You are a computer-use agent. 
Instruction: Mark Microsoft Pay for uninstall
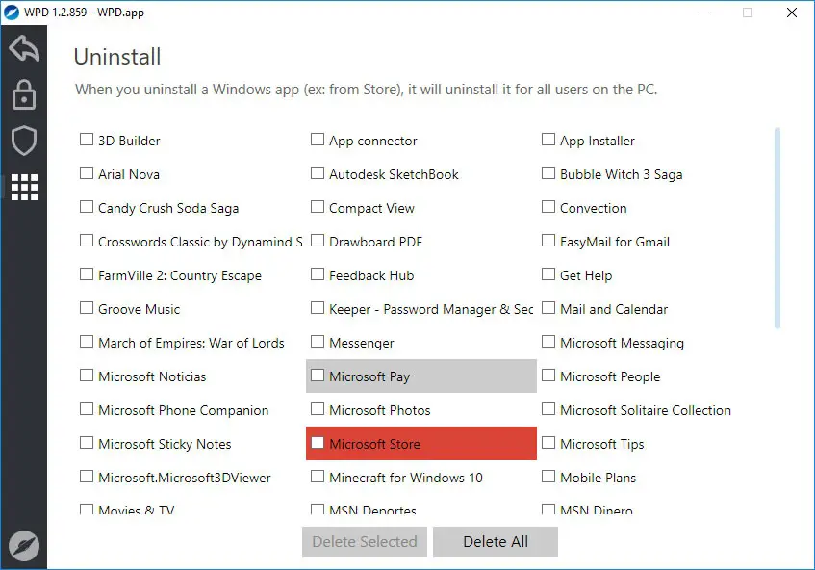pyautogui.click(x=318, y=376)
